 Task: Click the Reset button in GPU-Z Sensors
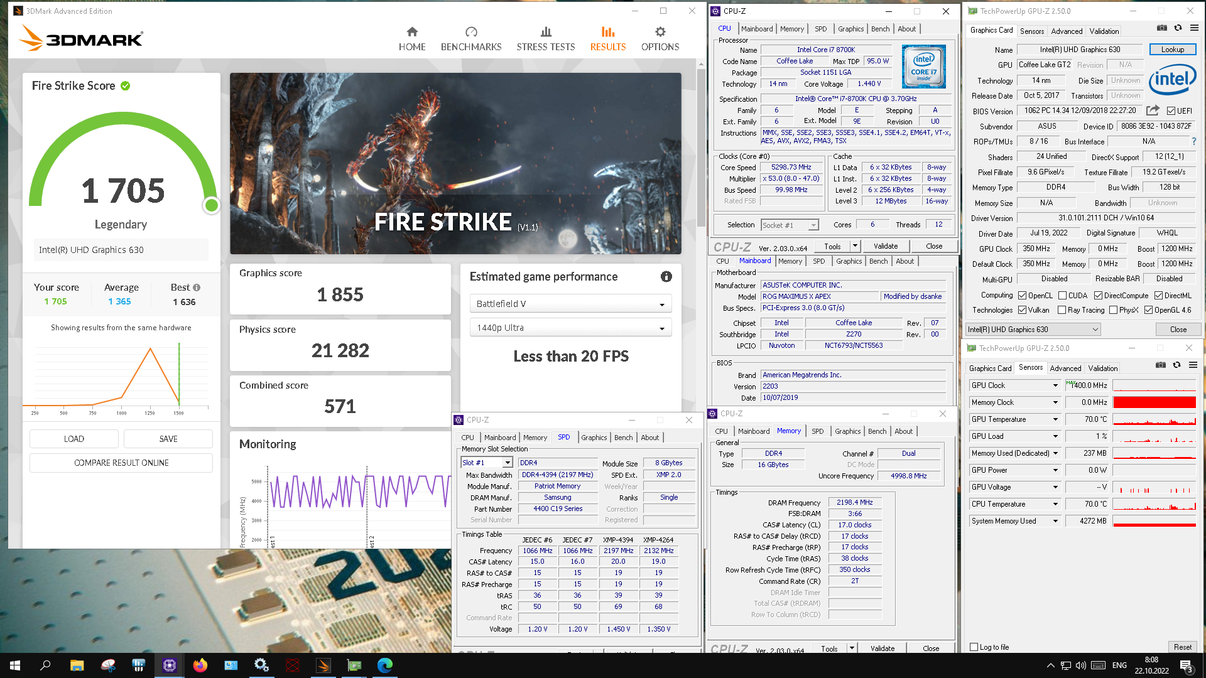click(1183, 647)
